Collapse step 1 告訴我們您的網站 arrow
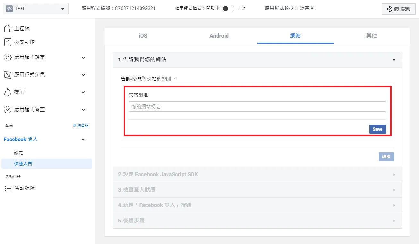 tap(394, 60)
